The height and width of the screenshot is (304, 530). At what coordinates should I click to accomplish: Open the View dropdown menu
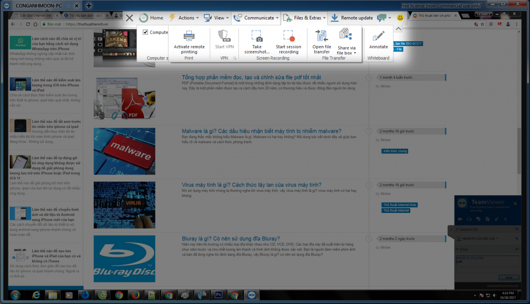[x=216, y=18]
